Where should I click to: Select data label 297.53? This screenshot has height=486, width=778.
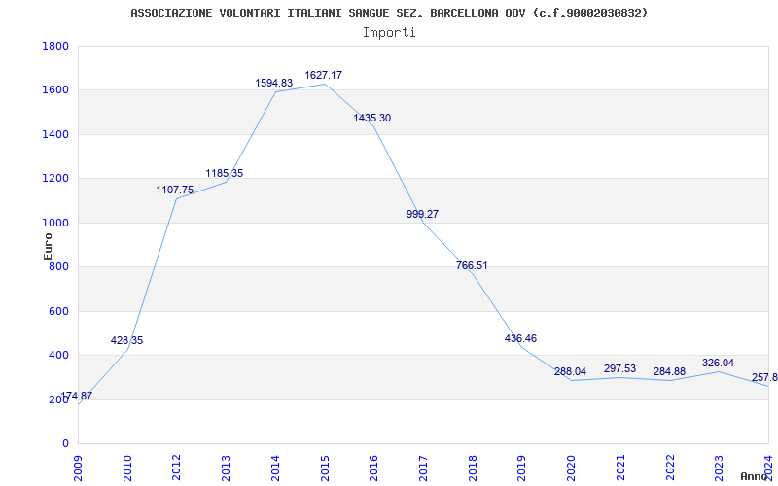pyautogui.click(x=619, y=369)
